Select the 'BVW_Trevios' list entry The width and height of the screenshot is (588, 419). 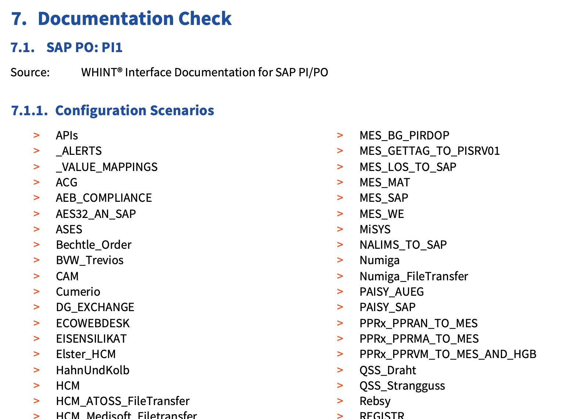90,260
